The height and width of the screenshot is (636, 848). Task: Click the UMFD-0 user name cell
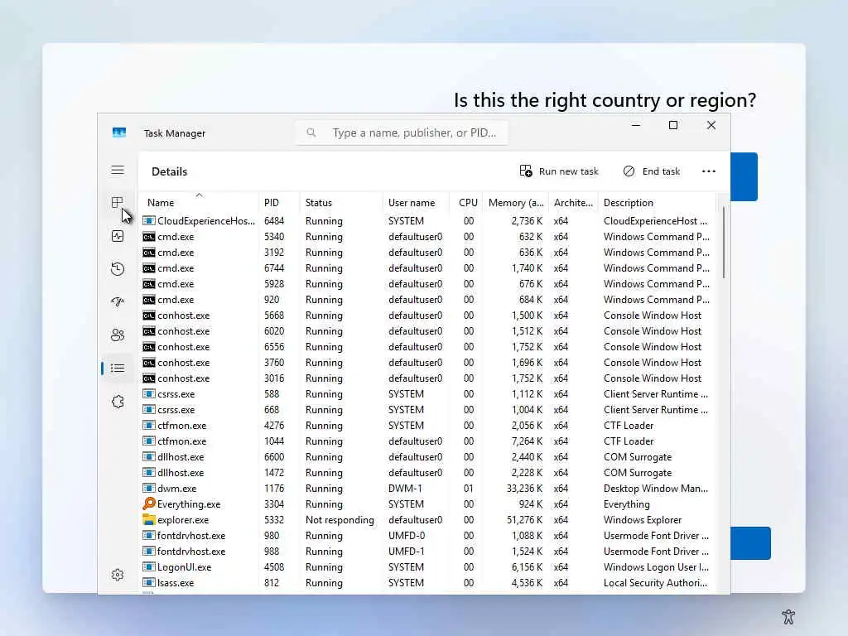click(406, 536)
